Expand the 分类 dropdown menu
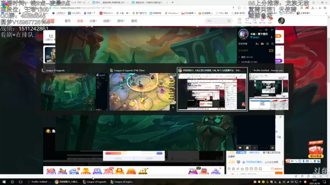 pyautogui.click(x=93, y=21)
